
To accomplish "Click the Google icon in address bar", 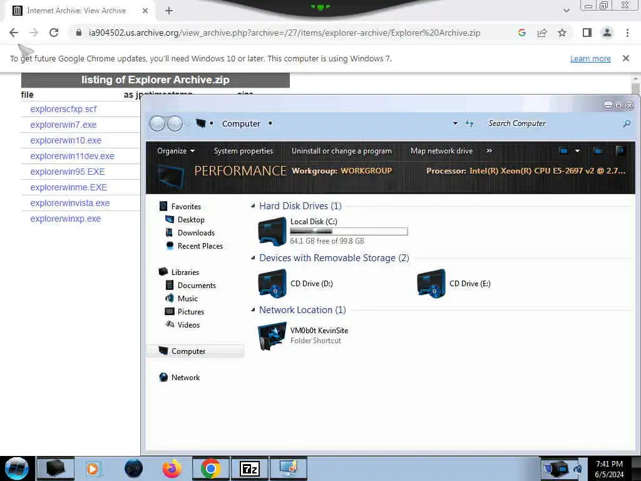I will (x=521, y=33).
